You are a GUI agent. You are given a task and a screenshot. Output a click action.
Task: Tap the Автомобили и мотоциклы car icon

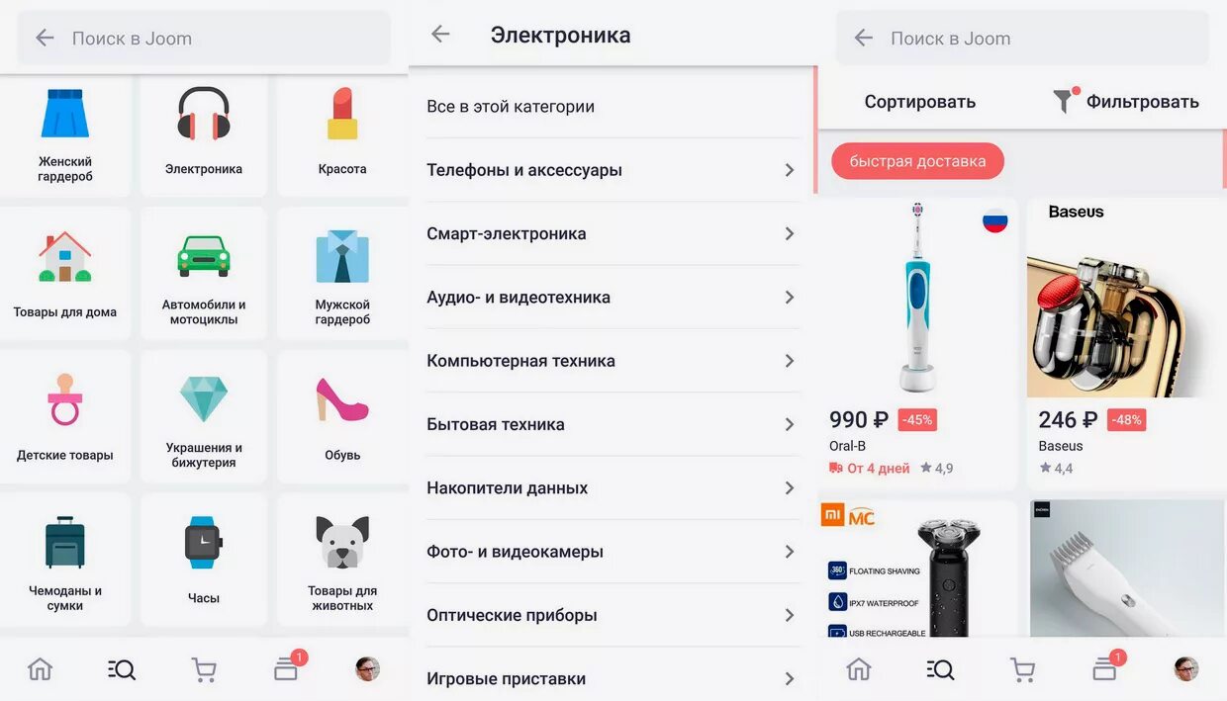point(204,255)
